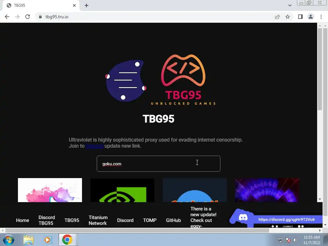Screen dimensions: 328x246
Task: Open the Chrome profile menu
Action: [x=311, y=17]
